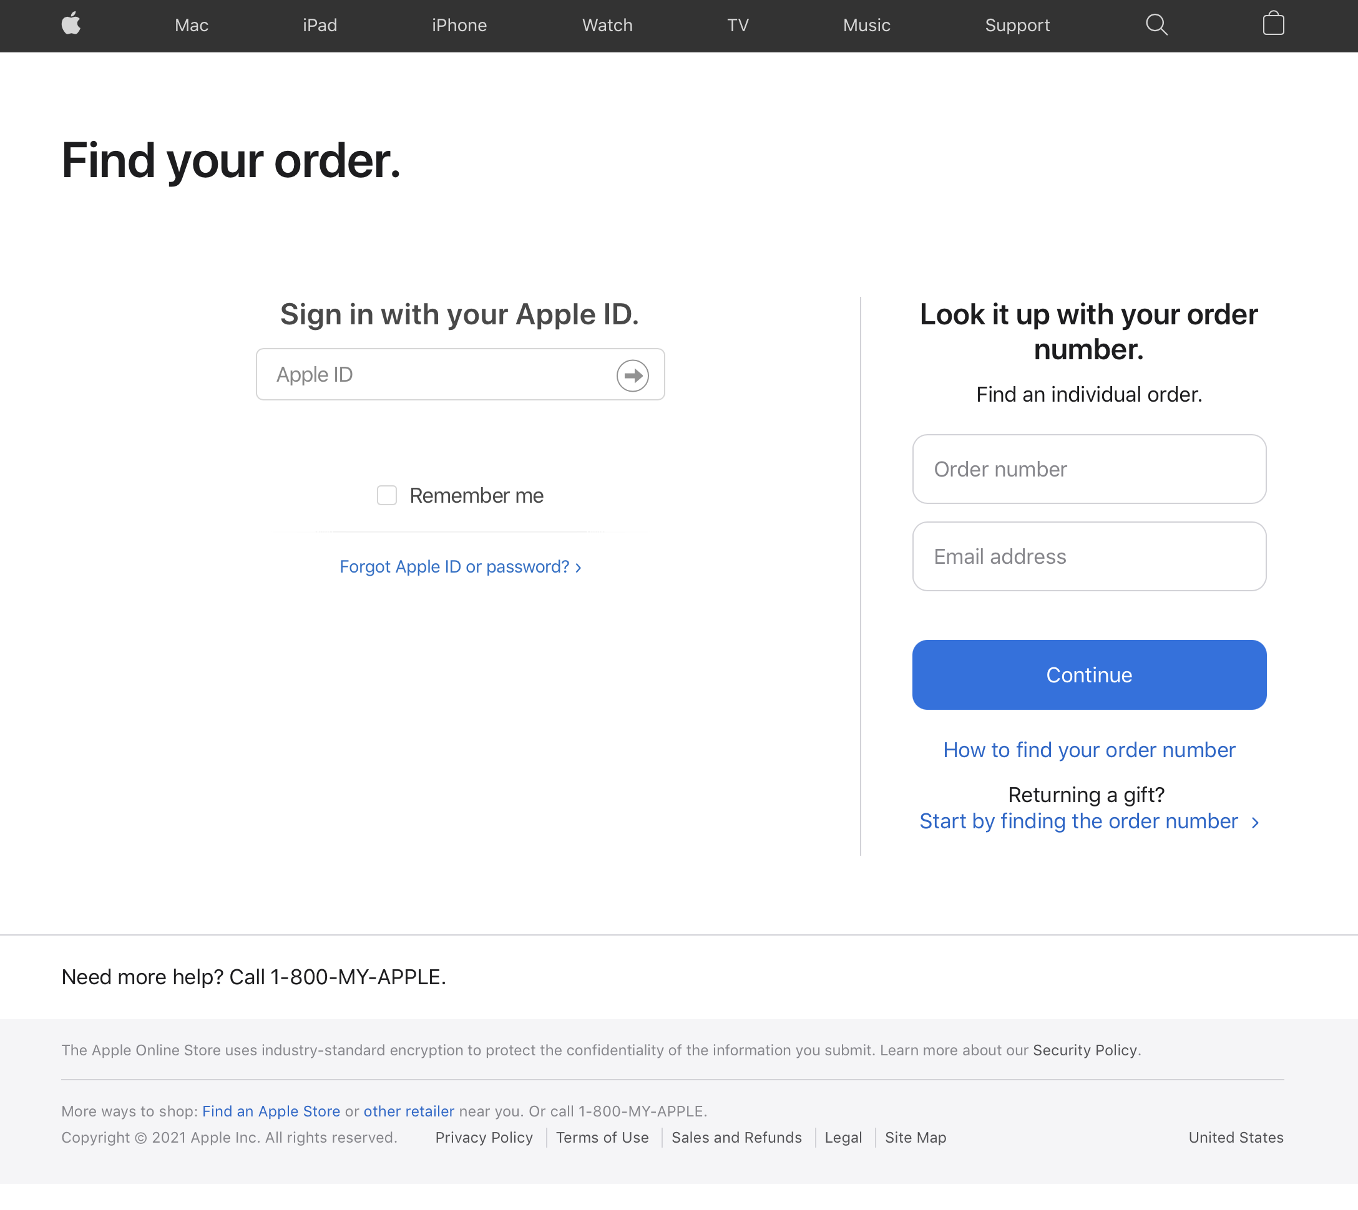This screenshot has width=1358, height=1210.
Task: Click the Watch navigation menu item
Action: tap(607, 26)
